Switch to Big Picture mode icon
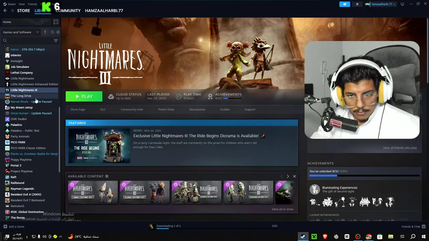Image resolution: width=429 pixels, height=241 pixels. click(402, 4)
